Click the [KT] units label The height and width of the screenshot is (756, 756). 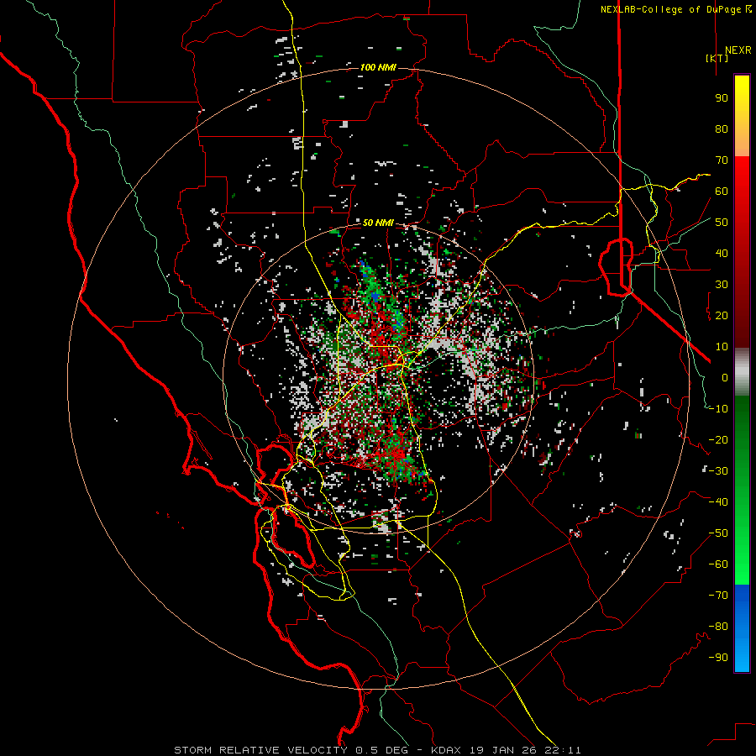coord(717,58)
